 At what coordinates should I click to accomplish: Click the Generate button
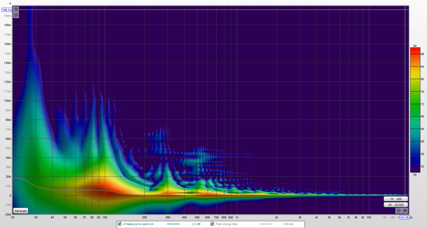[x=21, y=211]
